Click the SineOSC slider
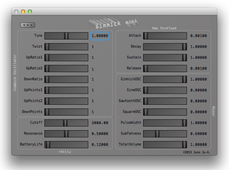The height and width of the screenshot is (170, 229). click(x=165, y=90)
